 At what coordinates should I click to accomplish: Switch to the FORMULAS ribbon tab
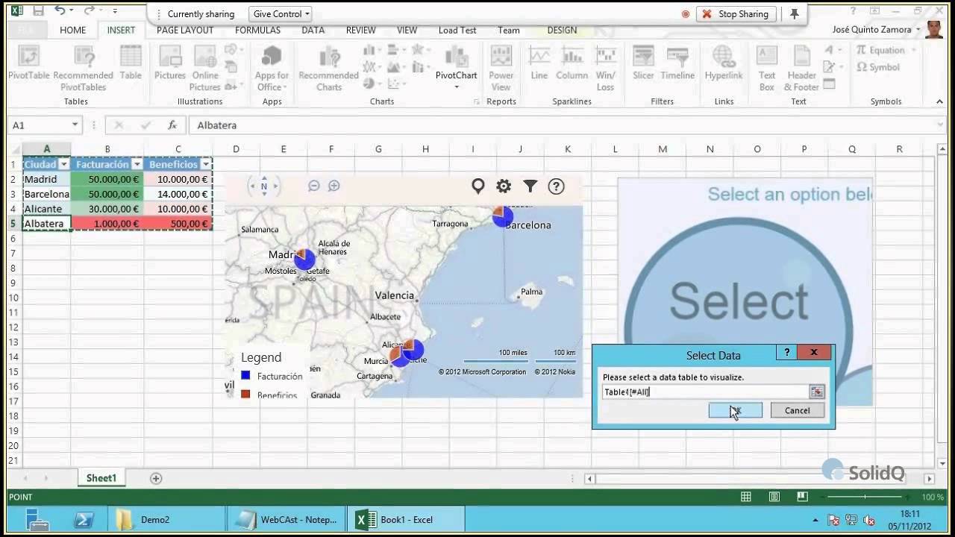tap(257, 30)
